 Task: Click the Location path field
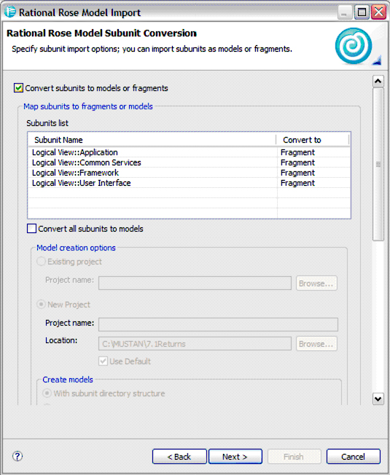coord(195,344)
